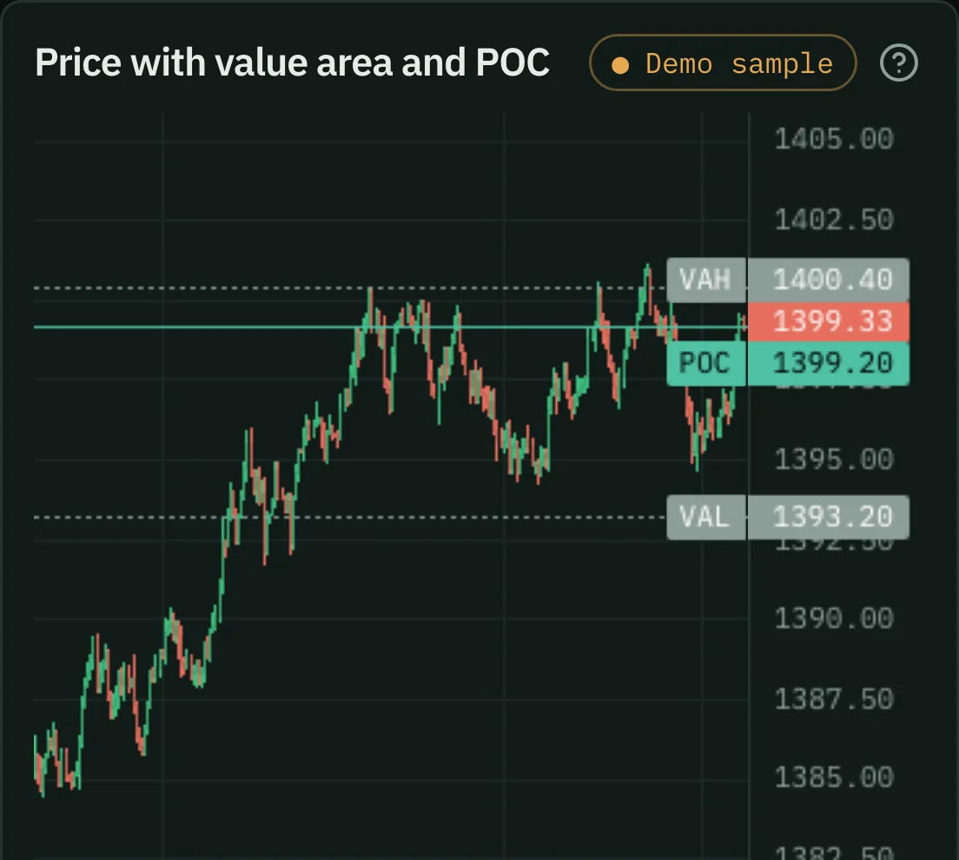Click the 1390.00 price axis label

[834, 619]
